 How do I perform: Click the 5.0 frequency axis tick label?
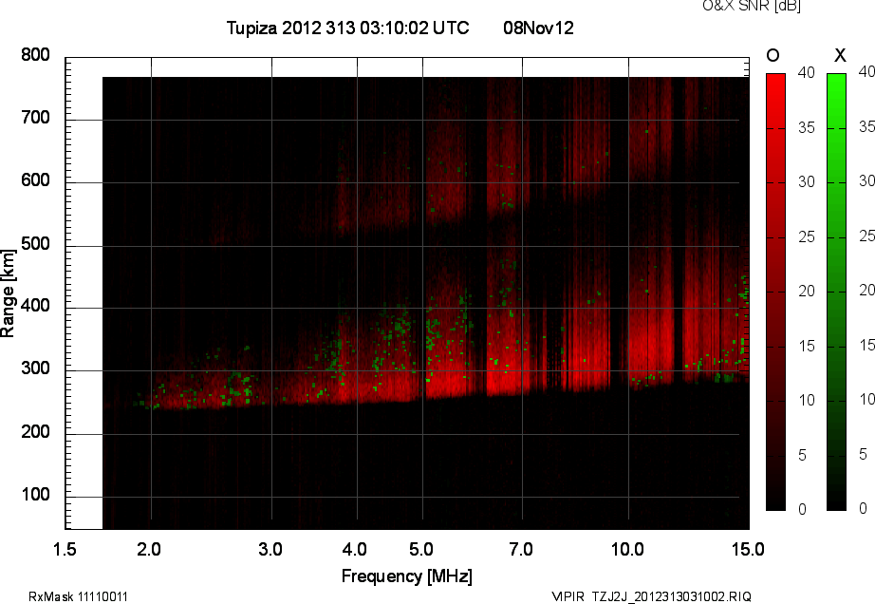(421, 549)
